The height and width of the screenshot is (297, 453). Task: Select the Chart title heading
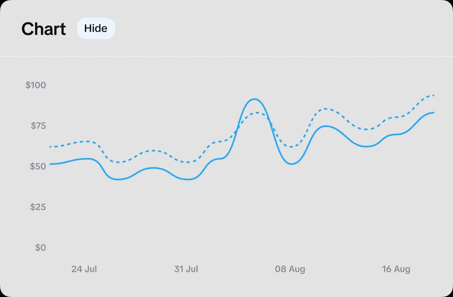[x=43, y=28]
